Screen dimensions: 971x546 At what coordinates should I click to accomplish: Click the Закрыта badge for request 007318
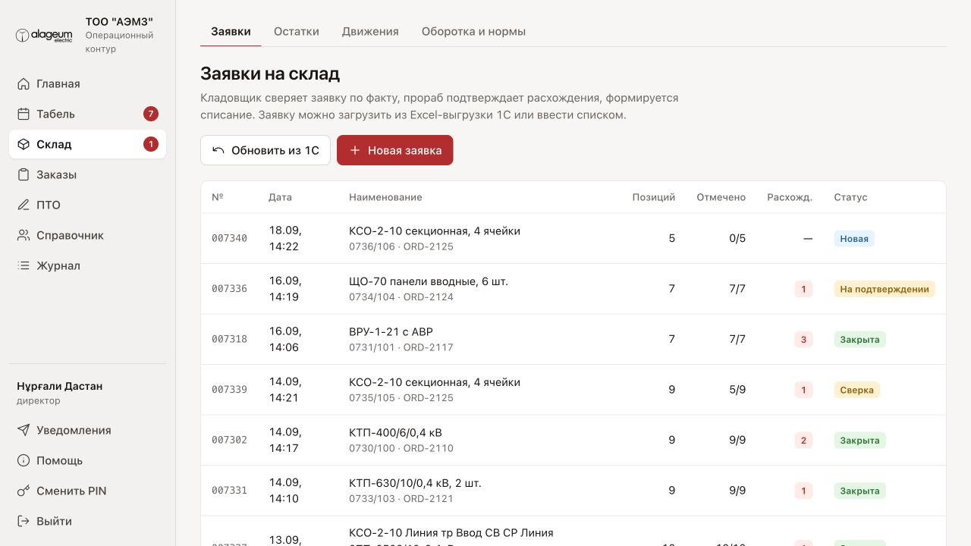tap(860, 339)
